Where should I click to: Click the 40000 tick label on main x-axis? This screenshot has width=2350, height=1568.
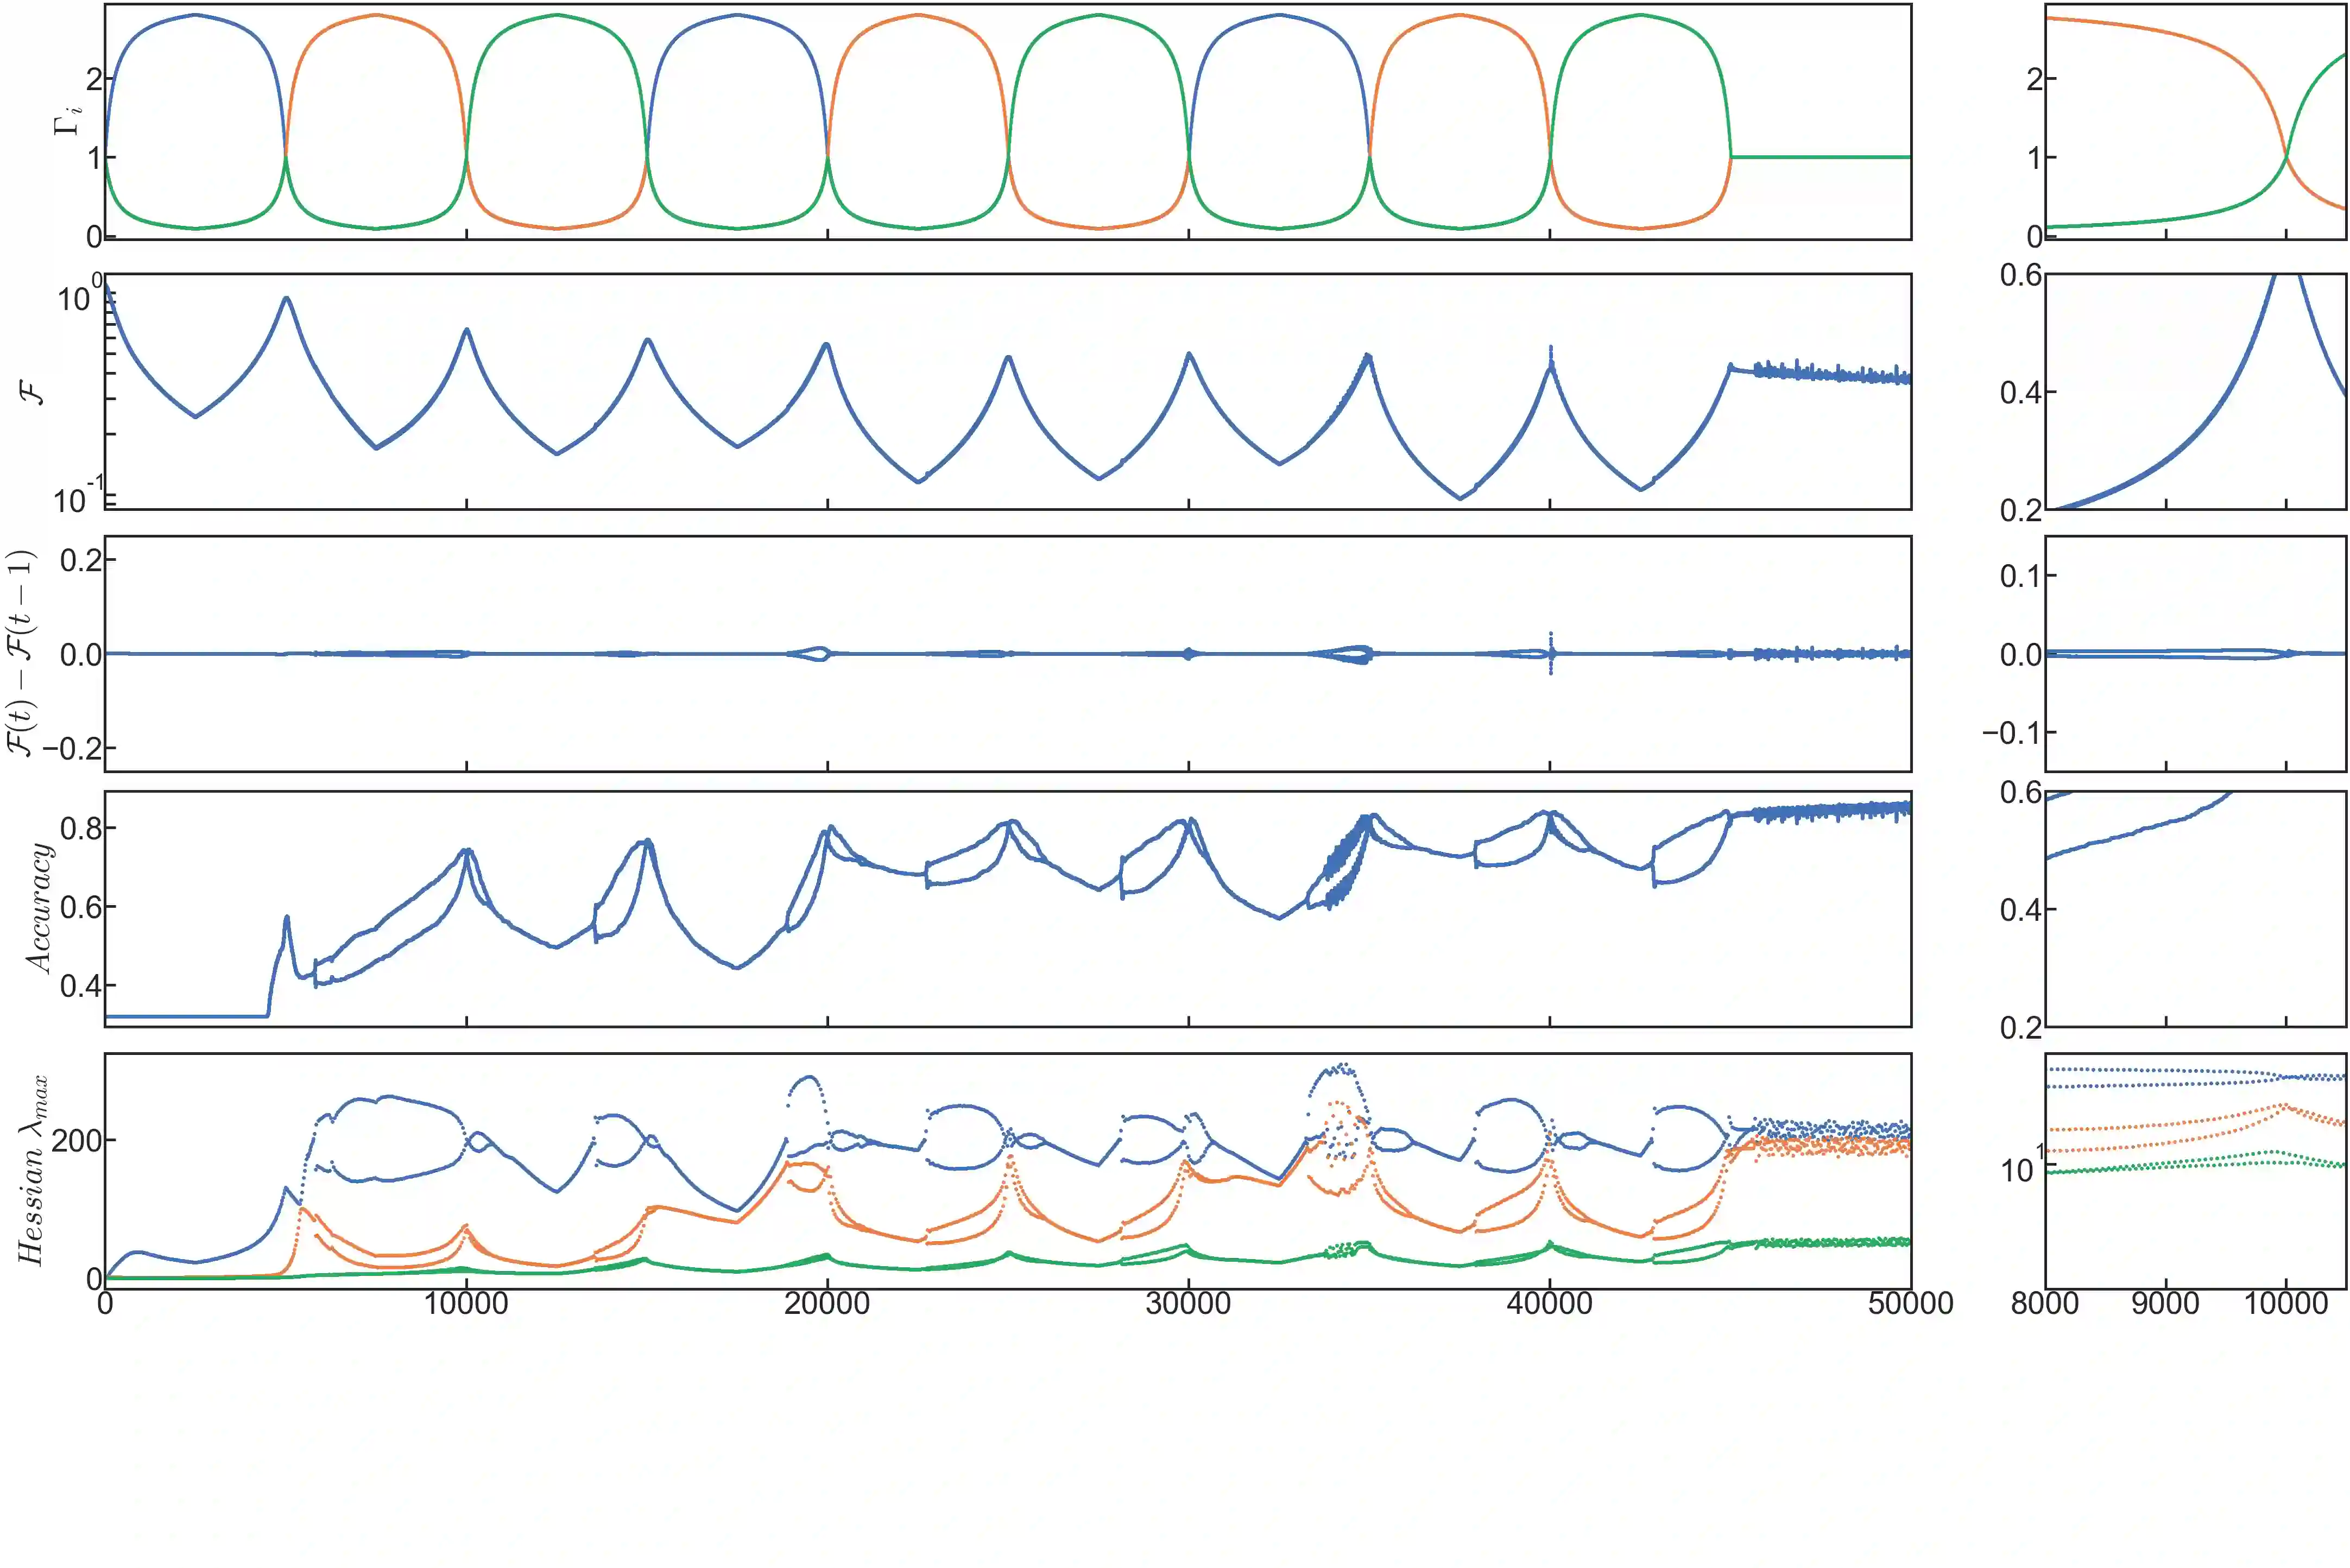[1549, 1304]
